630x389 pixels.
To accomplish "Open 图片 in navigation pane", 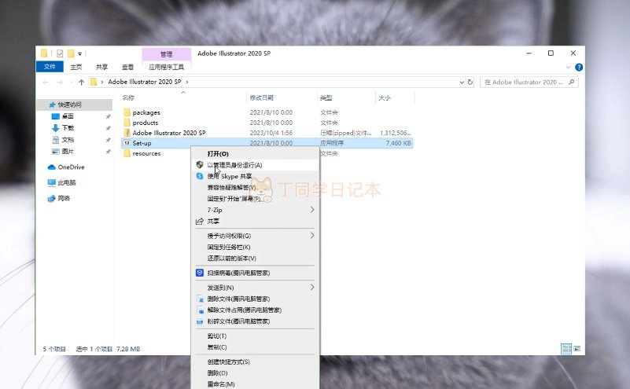I will [68, 152].
